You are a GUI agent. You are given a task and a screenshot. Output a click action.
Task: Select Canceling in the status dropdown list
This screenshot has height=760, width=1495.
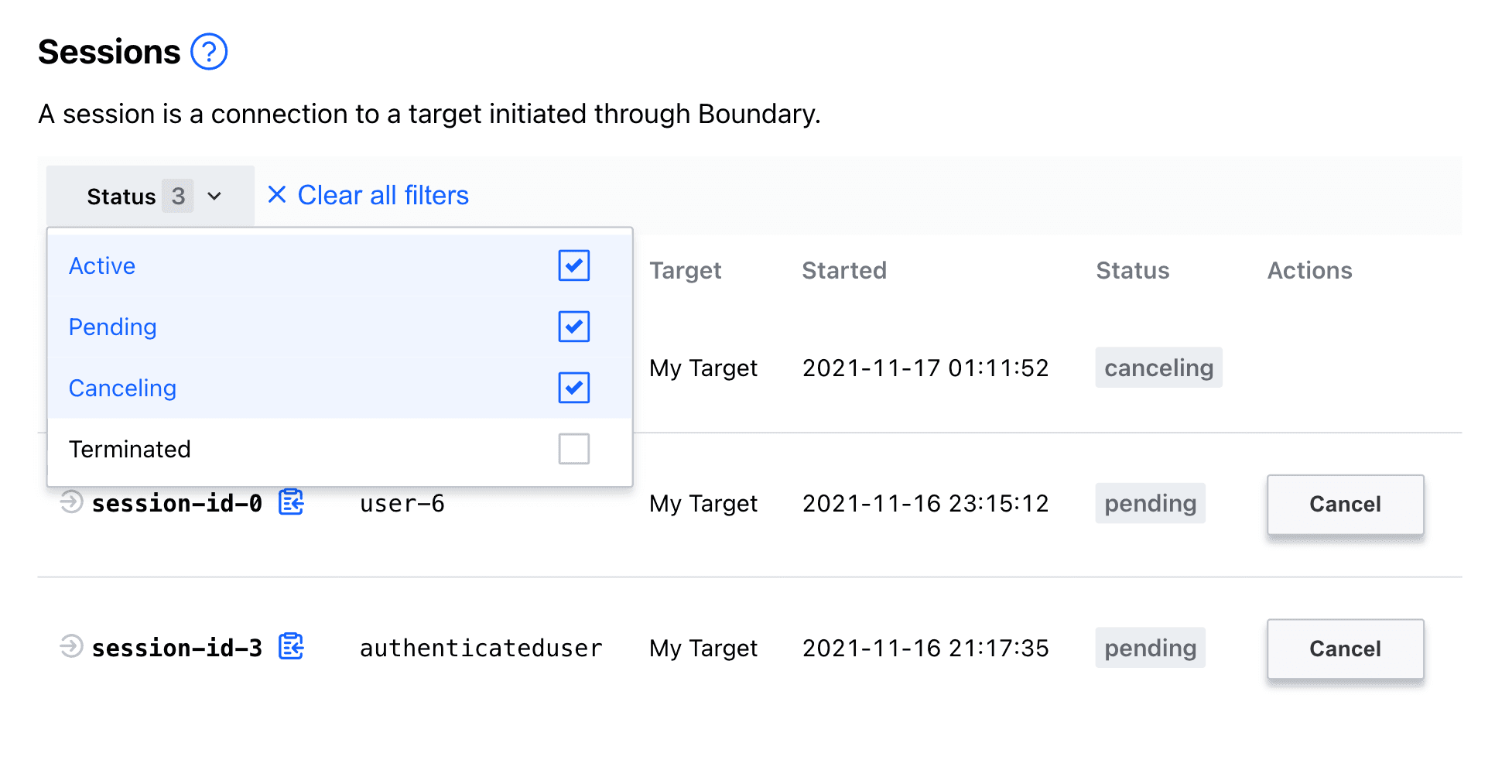[122, 388]
